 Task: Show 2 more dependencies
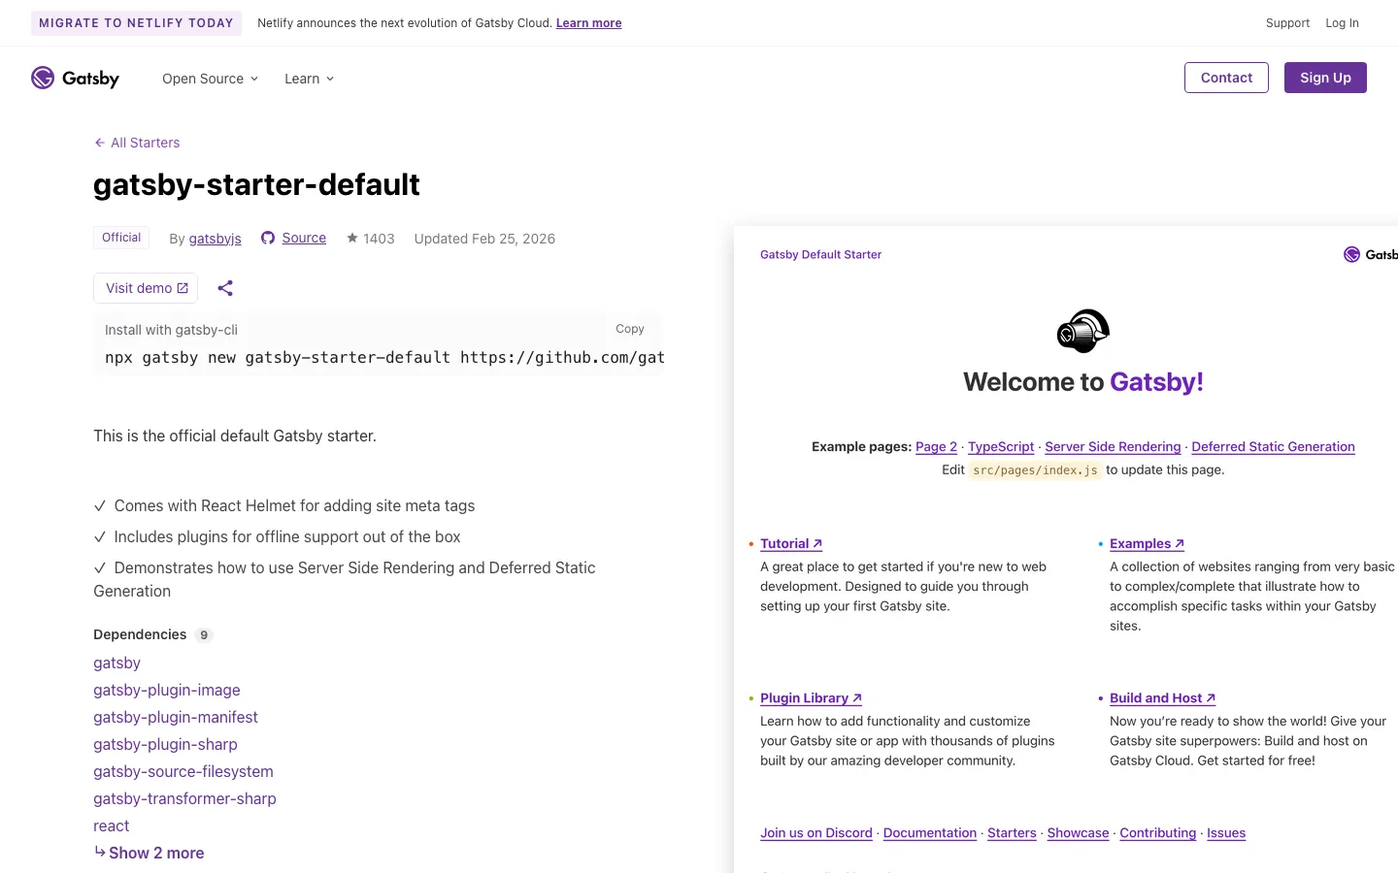(x=149, y=853)
